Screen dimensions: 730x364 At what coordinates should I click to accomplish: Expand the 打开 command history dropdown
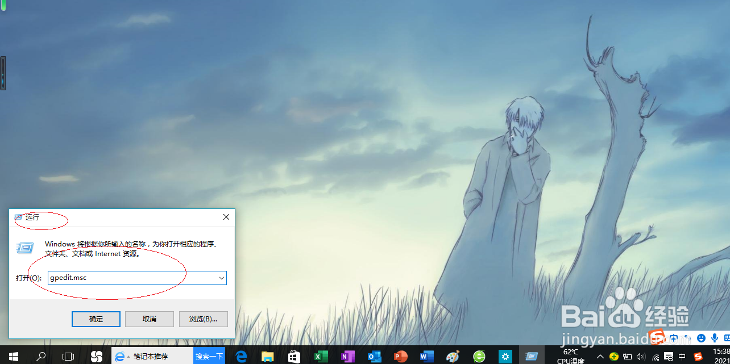[221, 278]
